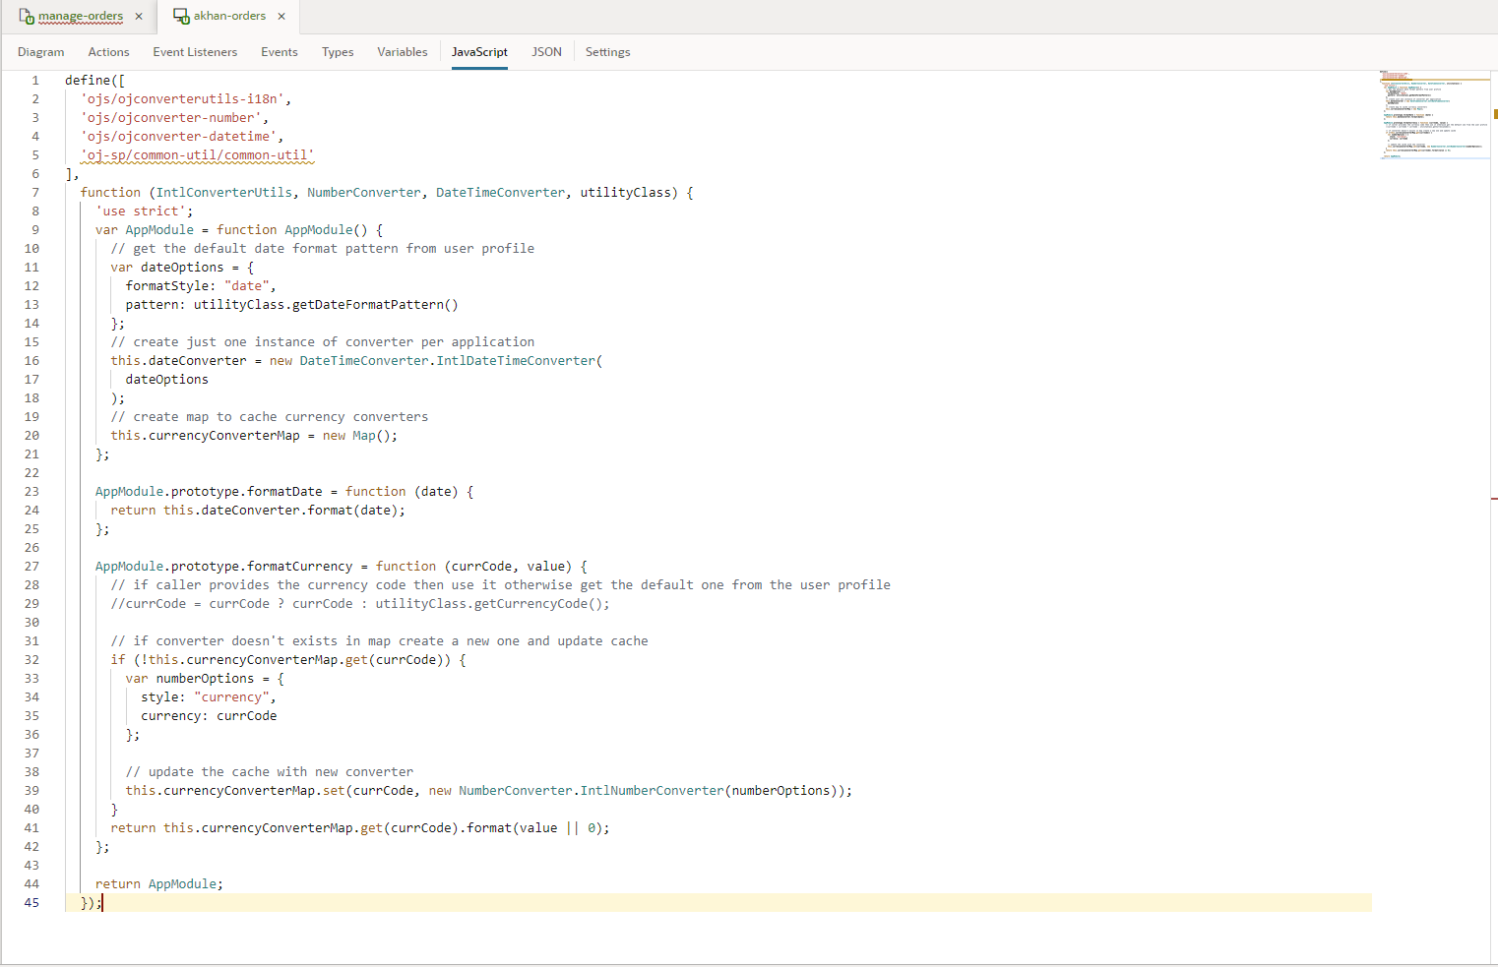Click comment 'update the cache with new converter'
The height and width of the screenshot is (967, 1498).
click(x=270, y=772)
